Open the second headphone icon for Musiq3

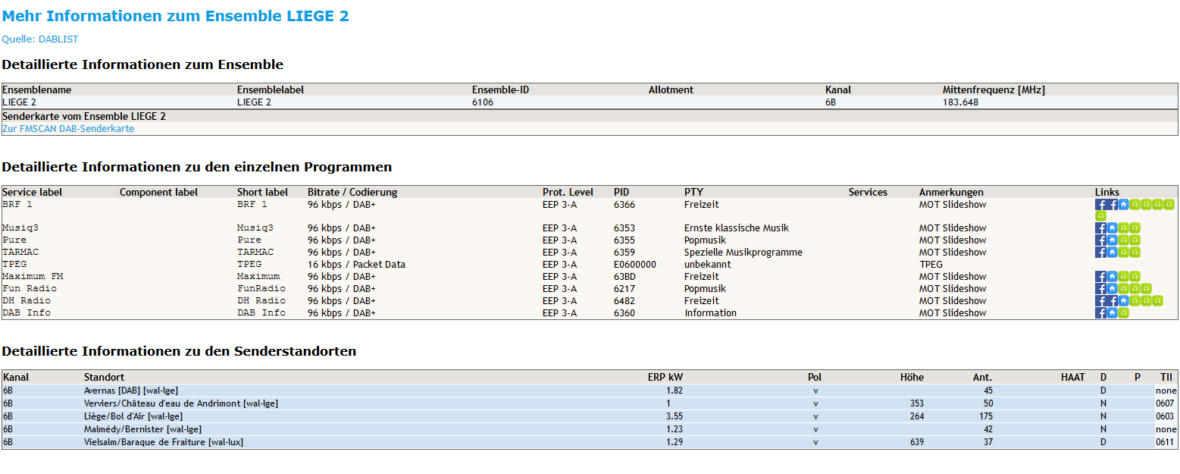[x=1135, y=228]
